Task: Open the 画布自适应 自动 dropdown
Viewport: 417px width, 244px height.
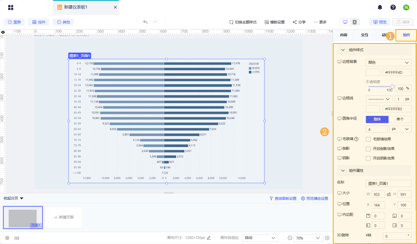Action: 260,238
